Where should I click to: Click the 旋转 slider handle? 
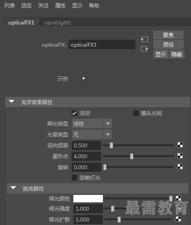pos(105,167)
